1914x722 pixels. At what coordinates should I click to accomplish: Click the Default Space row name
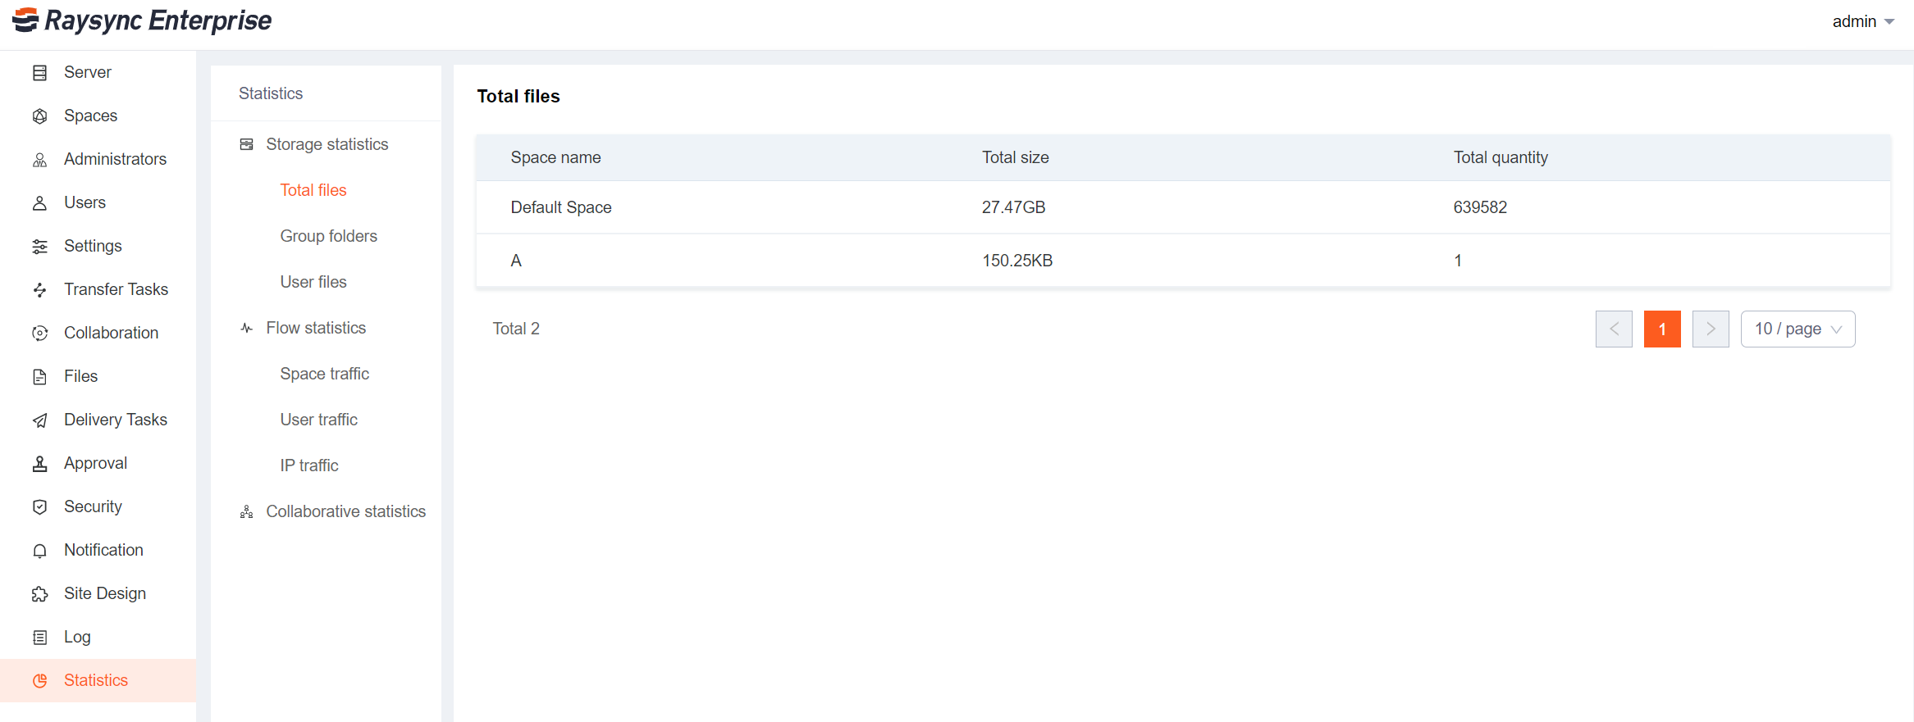coord(561,207)
